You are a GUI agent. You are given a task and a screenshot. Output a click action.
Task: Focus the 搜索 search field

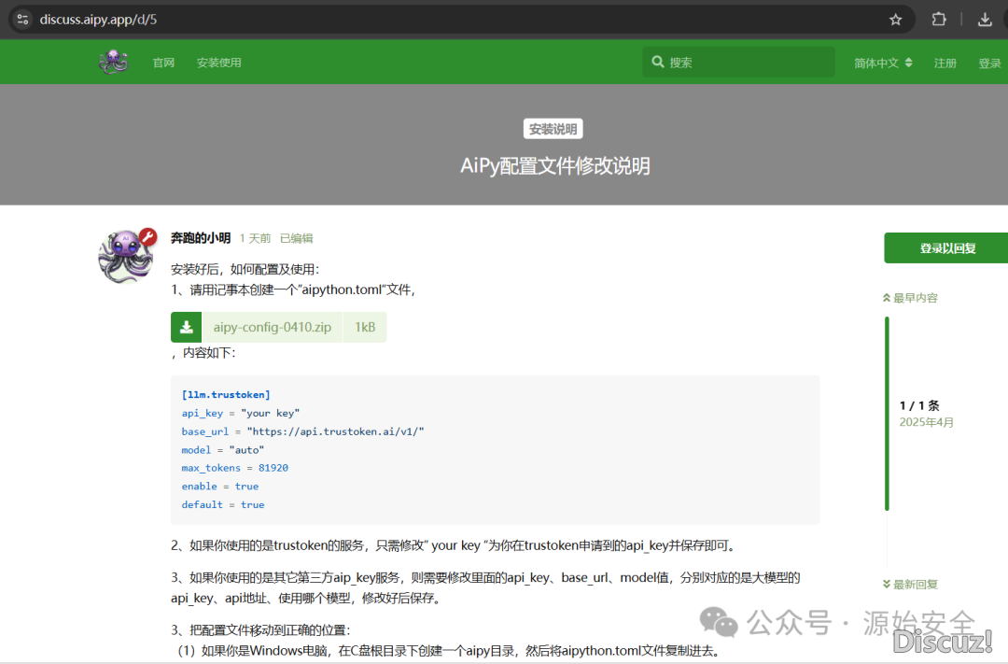738,62
